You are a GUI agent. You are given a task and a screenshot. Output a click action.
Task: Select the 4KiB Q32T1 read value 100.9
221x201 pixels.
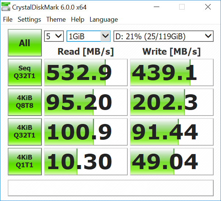tap(86, 132)
